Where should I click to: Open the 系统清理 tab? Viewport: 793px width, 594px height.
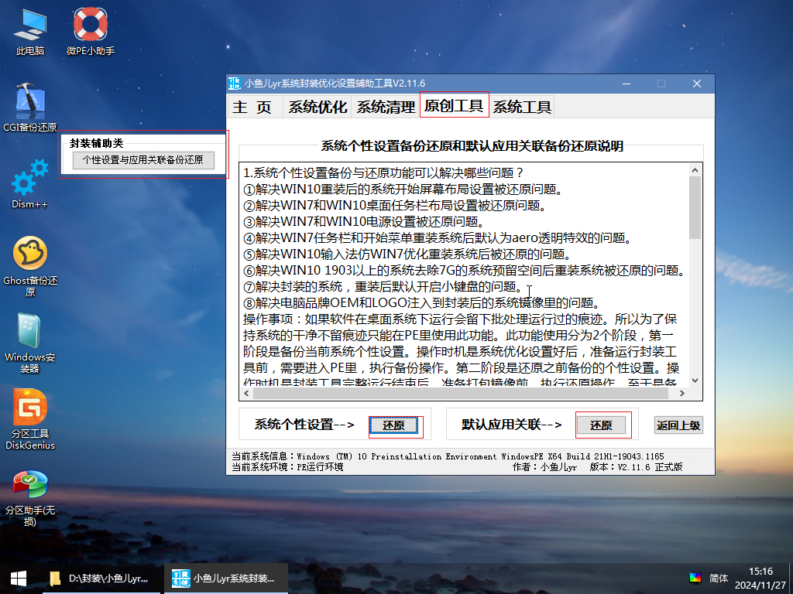point(386,107)
